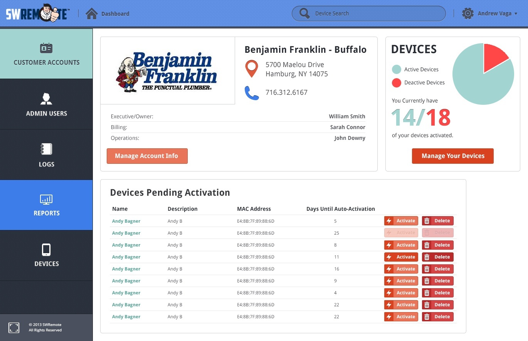Click trash icon in the 16-day row
This screenshot has height=341, width=528.
tap(427, 269)
